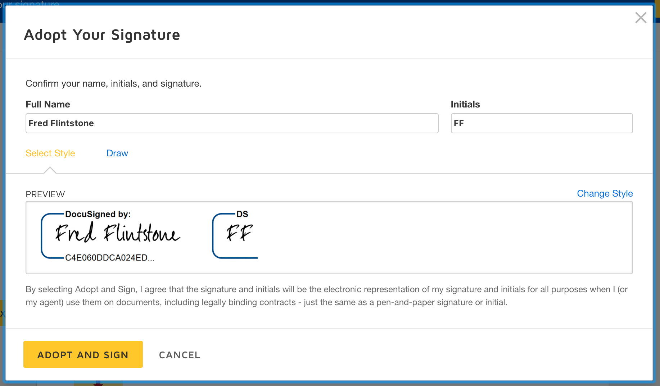Click the DocuSigned by label
The image size is (660, 386).
click(x=98, y=214)
